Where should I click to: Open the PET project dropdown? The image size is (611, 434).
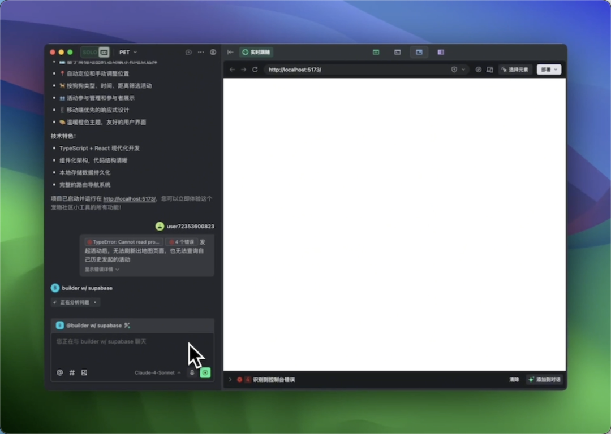tap(128, 52)
